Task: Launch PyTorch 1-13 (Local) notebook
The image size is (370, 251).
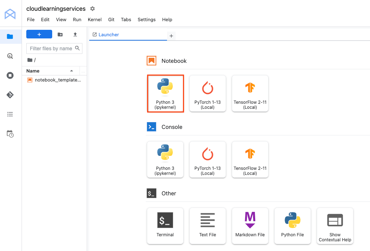Action: 208,93
